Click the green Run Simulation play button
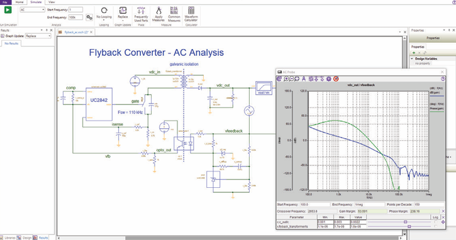This screenshot has width=456, height=240. coord(8,10)
